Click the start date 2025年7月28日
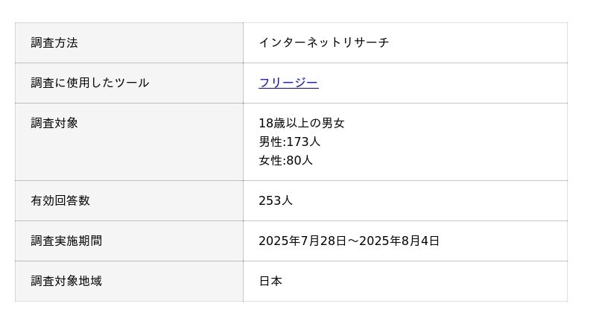The image size is (596, 324). point(302,241)
